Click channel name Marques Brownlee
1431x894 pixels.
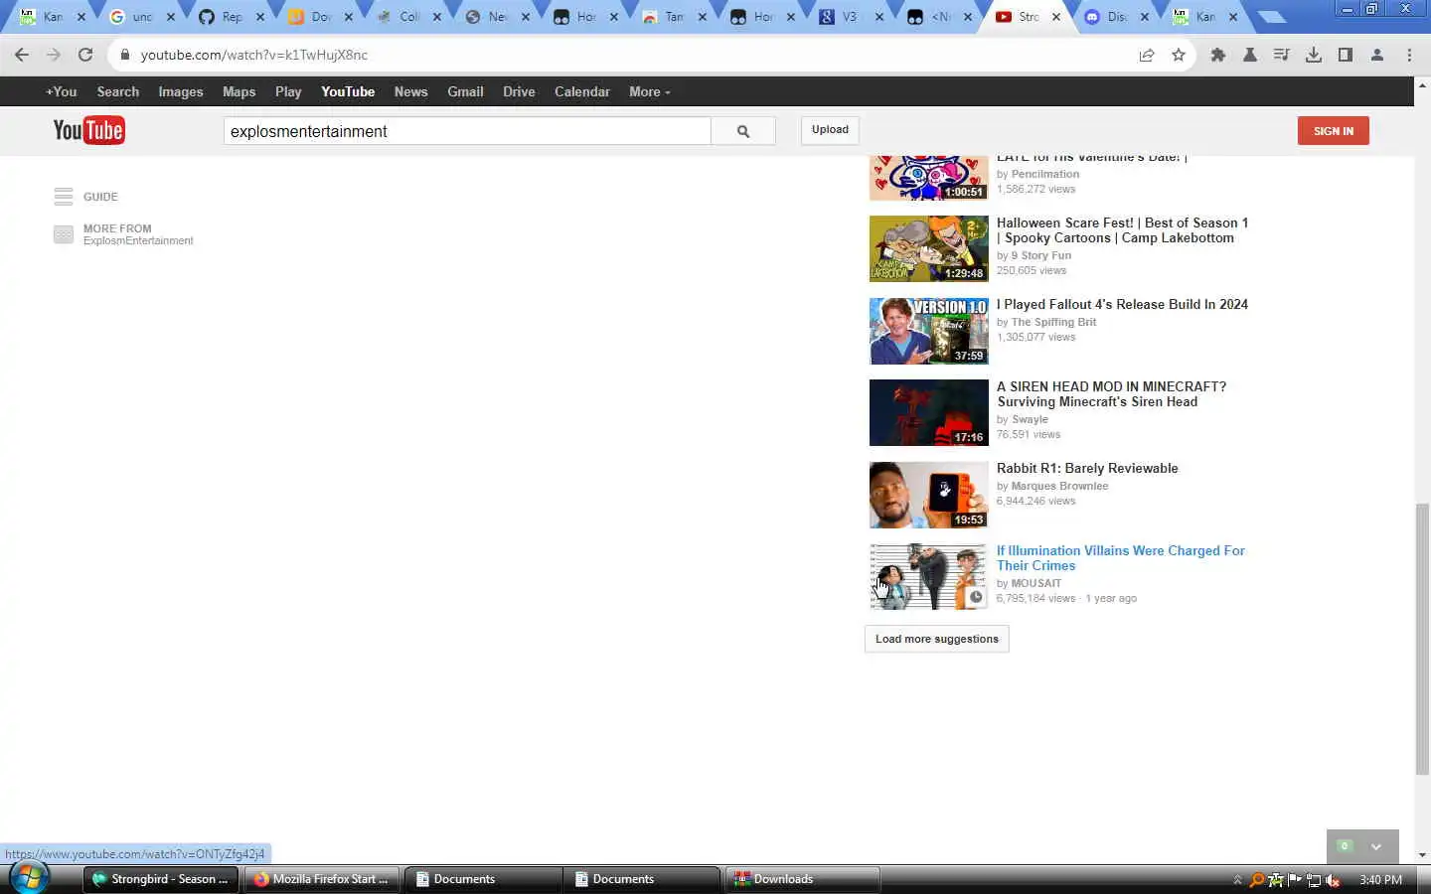coord(1059,486)
